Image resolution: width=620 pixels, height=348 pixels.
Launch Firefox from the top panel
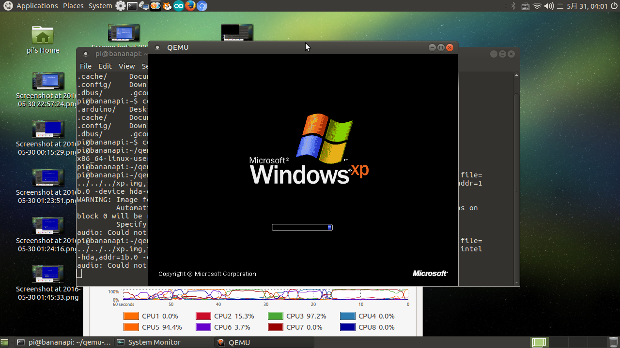(190, 6)
